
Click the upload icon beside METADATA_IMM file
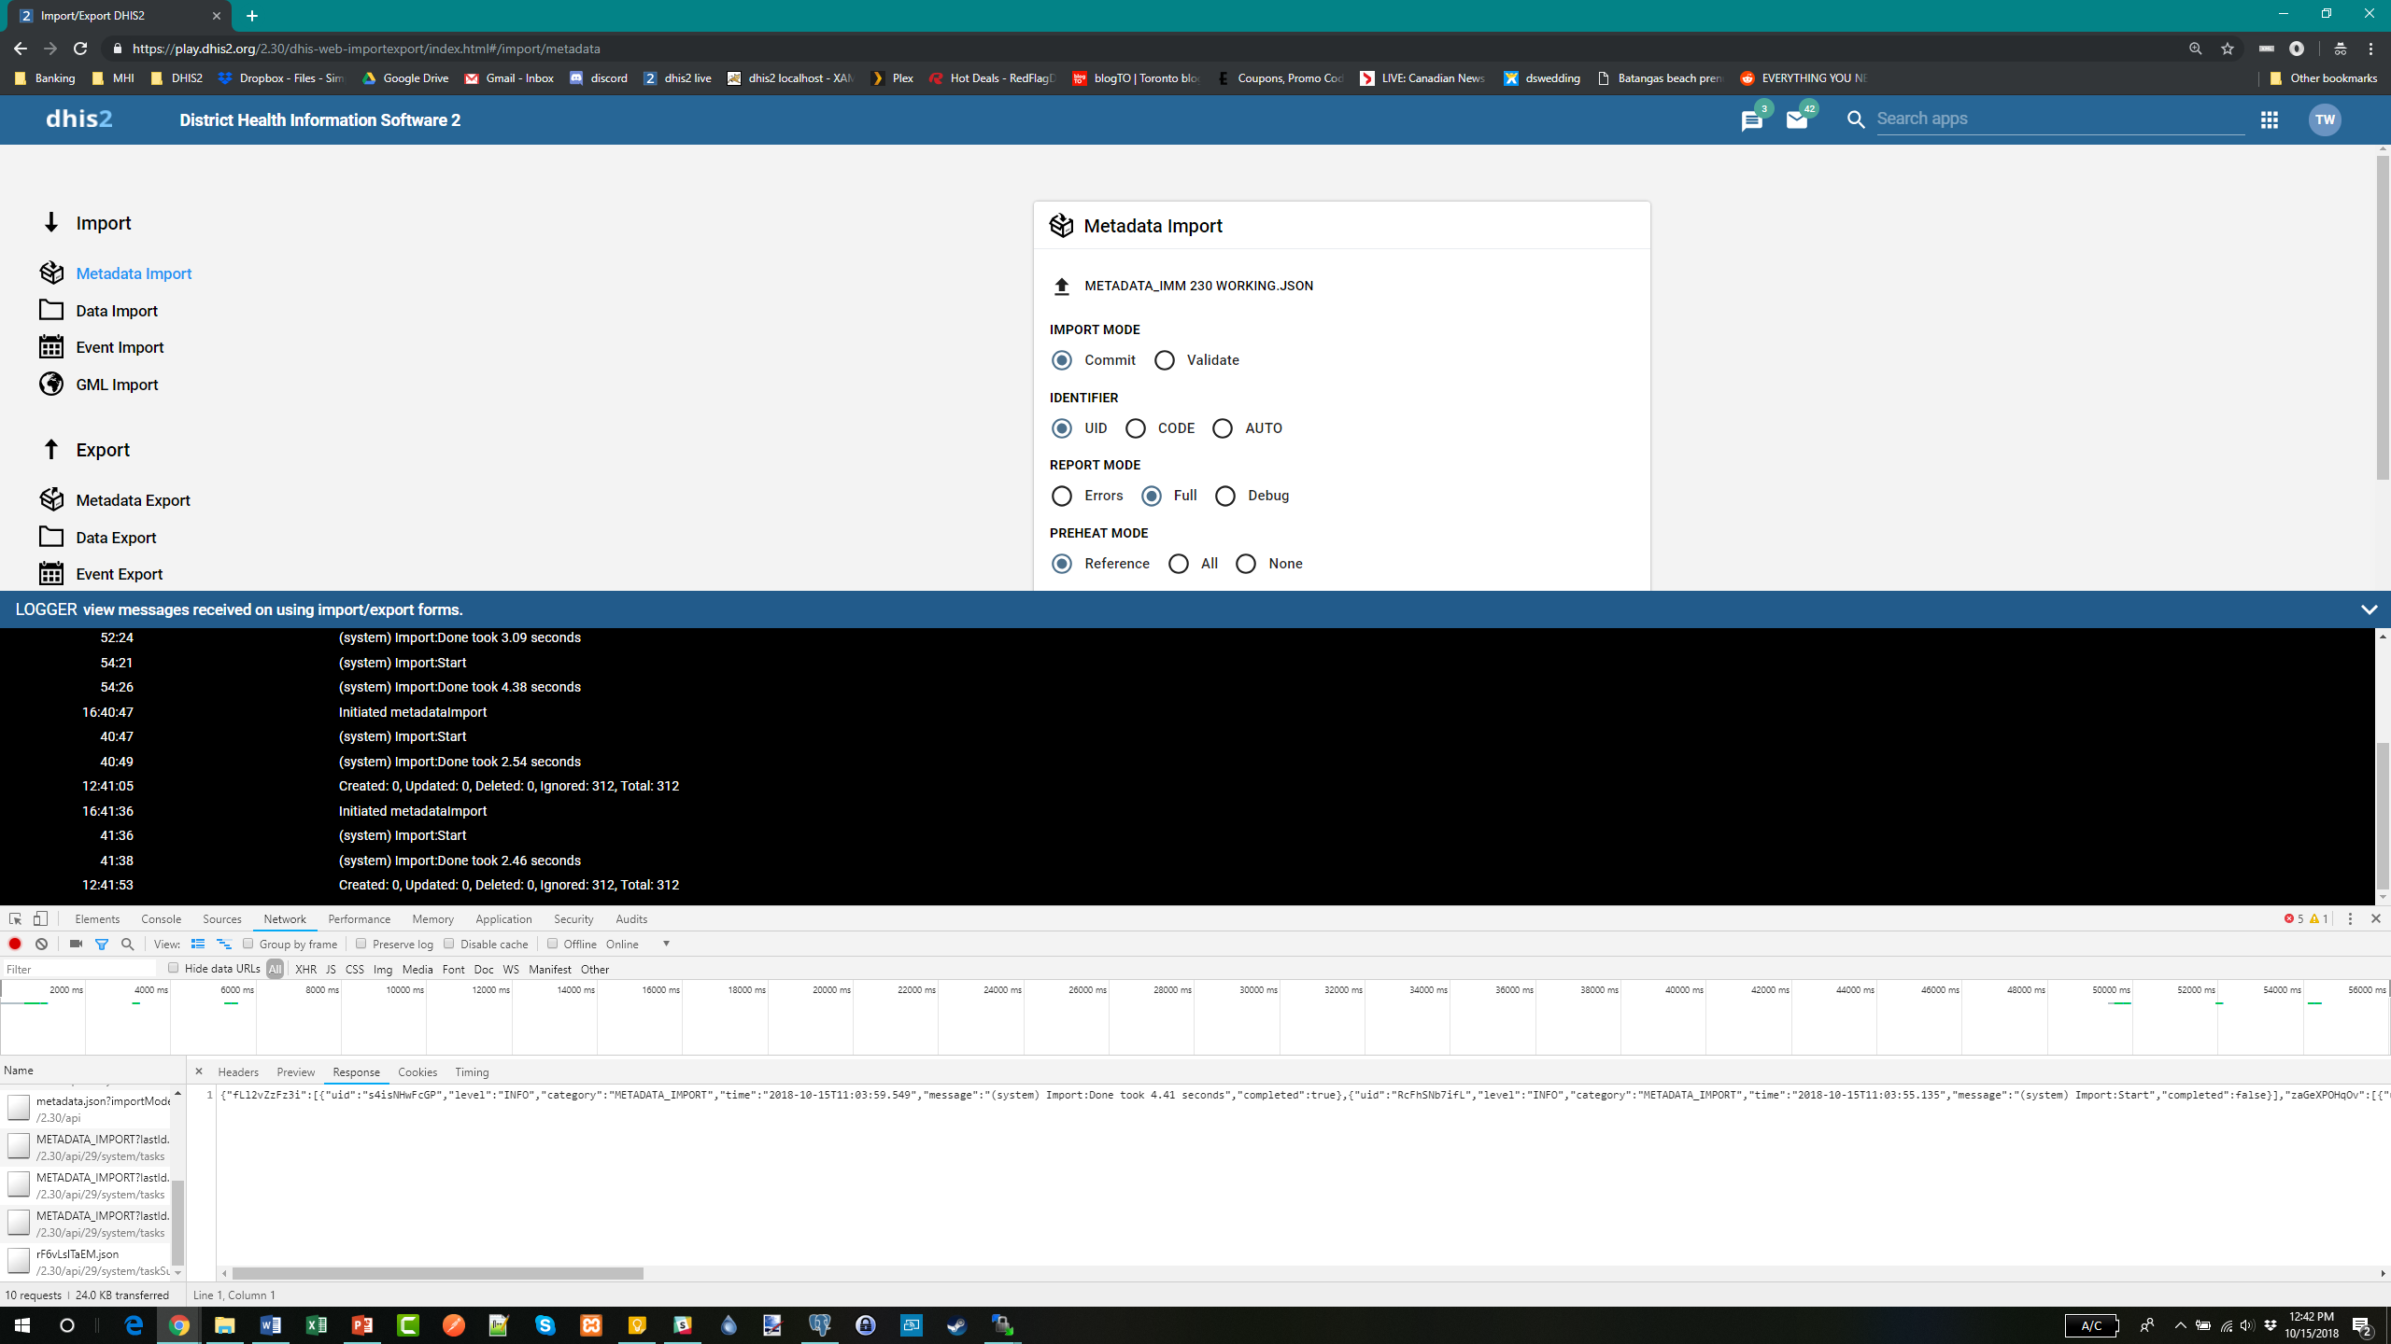1061,287
